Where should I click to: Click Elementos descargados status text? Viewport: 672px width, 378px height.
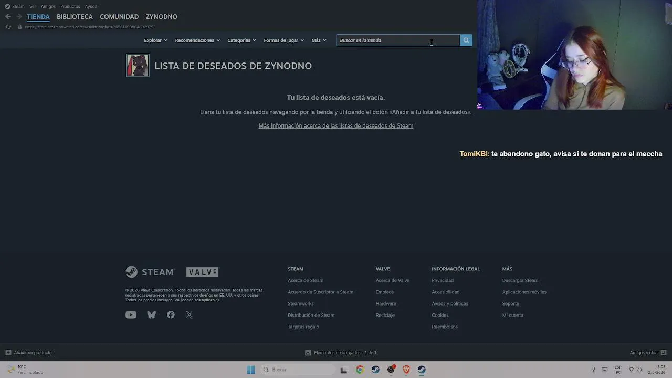click(345, 353)
